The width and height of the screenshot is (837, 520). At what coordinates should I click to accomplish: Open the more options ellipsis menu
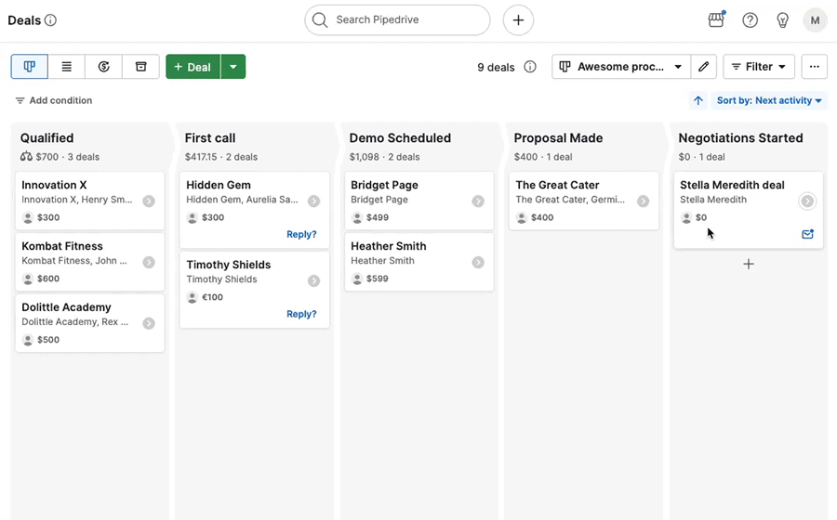(814, 67)
